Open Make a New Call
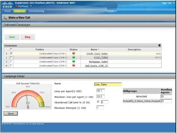Image resolution: width=177 pixels, height=133 pixels. coord(19,18)
